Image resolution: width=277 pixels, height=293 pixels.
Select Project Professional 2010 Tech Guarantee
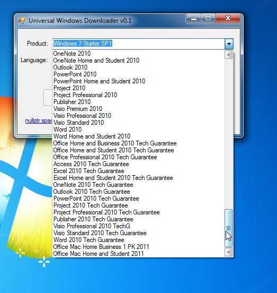click(x=139, y=212)
